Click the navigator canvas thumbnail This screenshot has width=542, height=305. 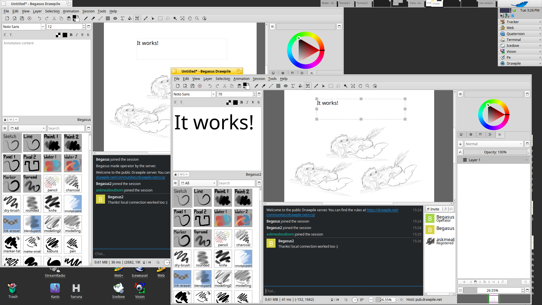click(494, 299)
